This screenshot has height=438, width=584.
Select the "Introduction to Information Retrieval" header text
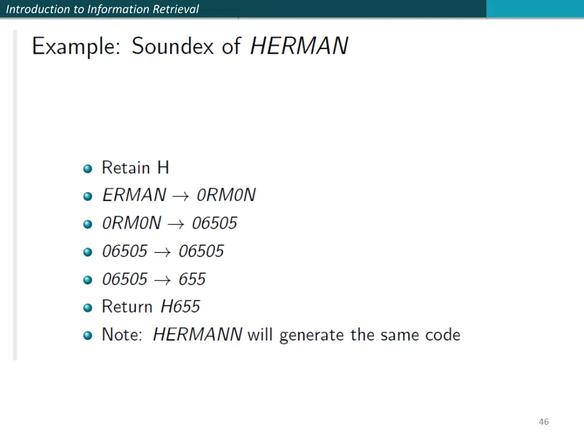point(103,9)
